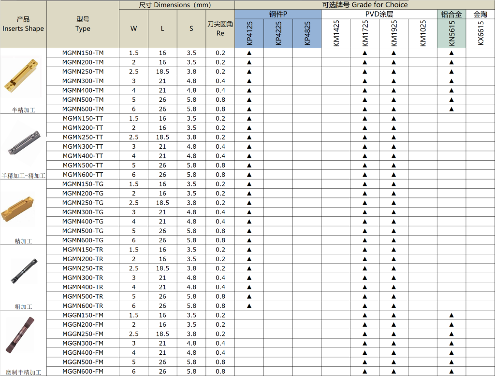Click the MGMN150-TM type cell

tap(83, 53)
